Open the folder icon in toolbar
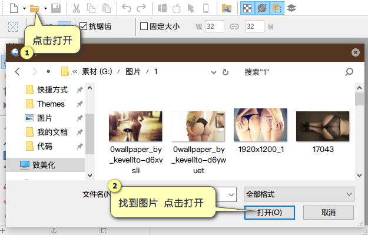The width and height of the screenshot is (368, 235). (x=35, y=9)
